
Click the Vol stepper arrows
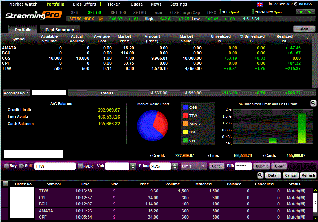click(x=133, y=166)
